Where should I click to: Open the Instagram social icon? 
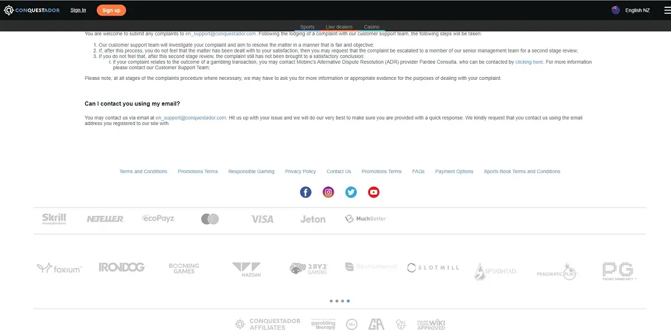328,192
